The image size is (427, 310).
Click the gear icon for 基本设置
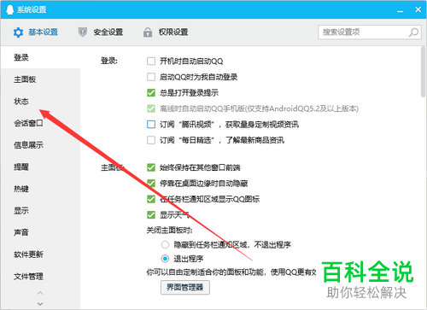click(18, 32)
